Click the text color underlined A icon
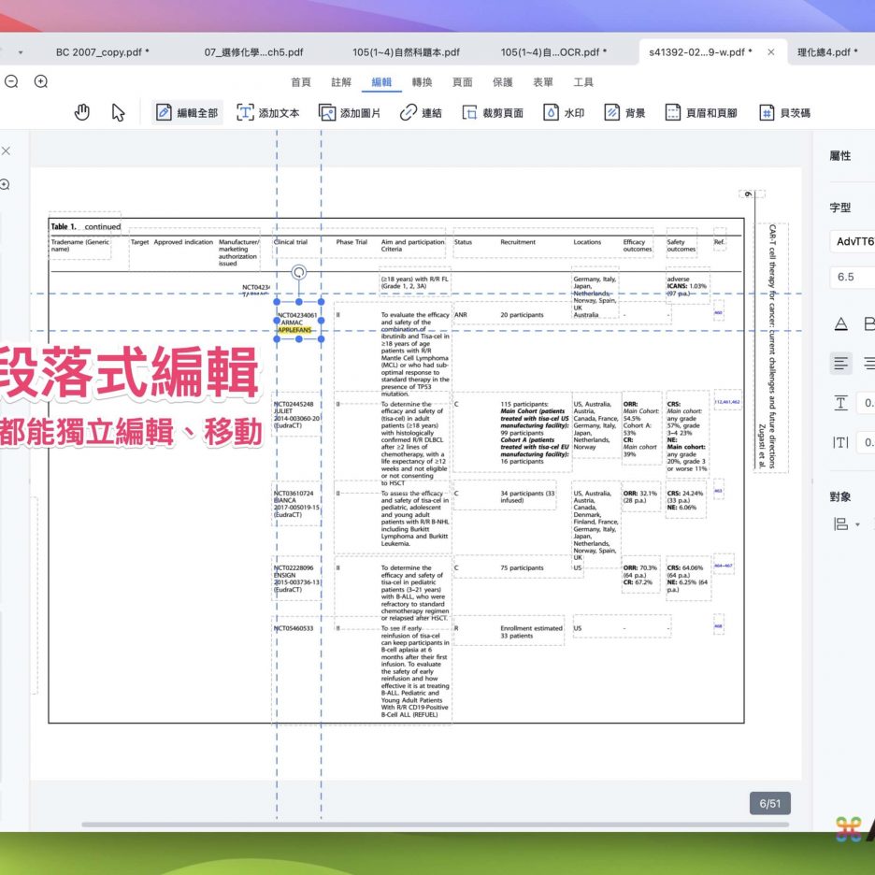 coord(840,323)
